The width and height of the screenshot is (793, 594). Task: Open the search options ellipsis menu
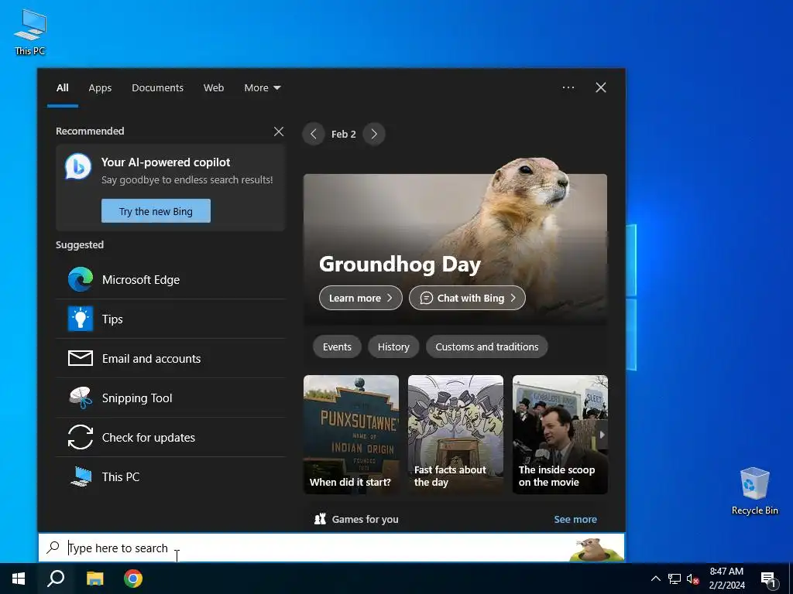pyautogui.click(x=568, y=87)
